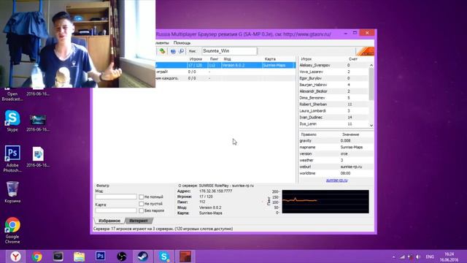Select the weather rule row

(336, 161)
